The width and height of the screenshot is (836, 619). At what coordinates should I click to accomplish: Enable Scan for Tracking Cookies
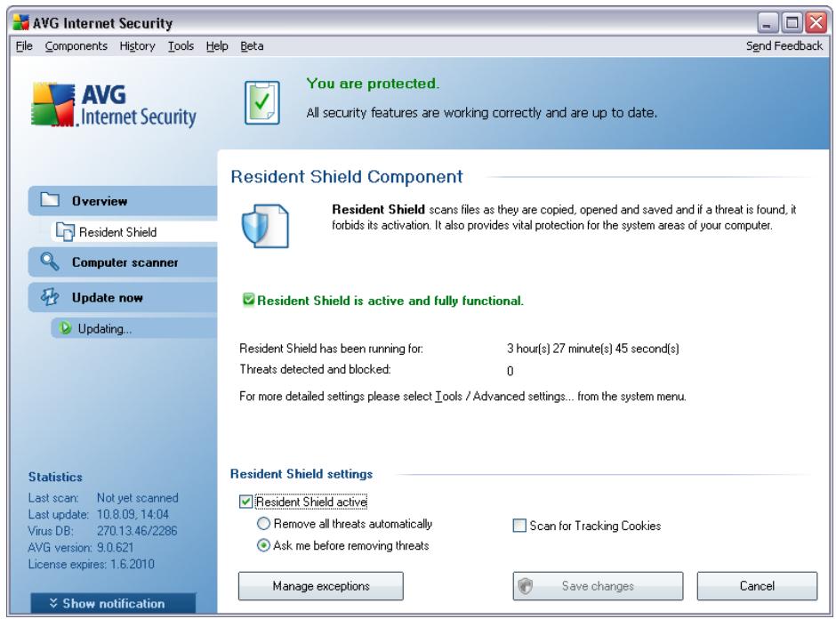[518, 526]
